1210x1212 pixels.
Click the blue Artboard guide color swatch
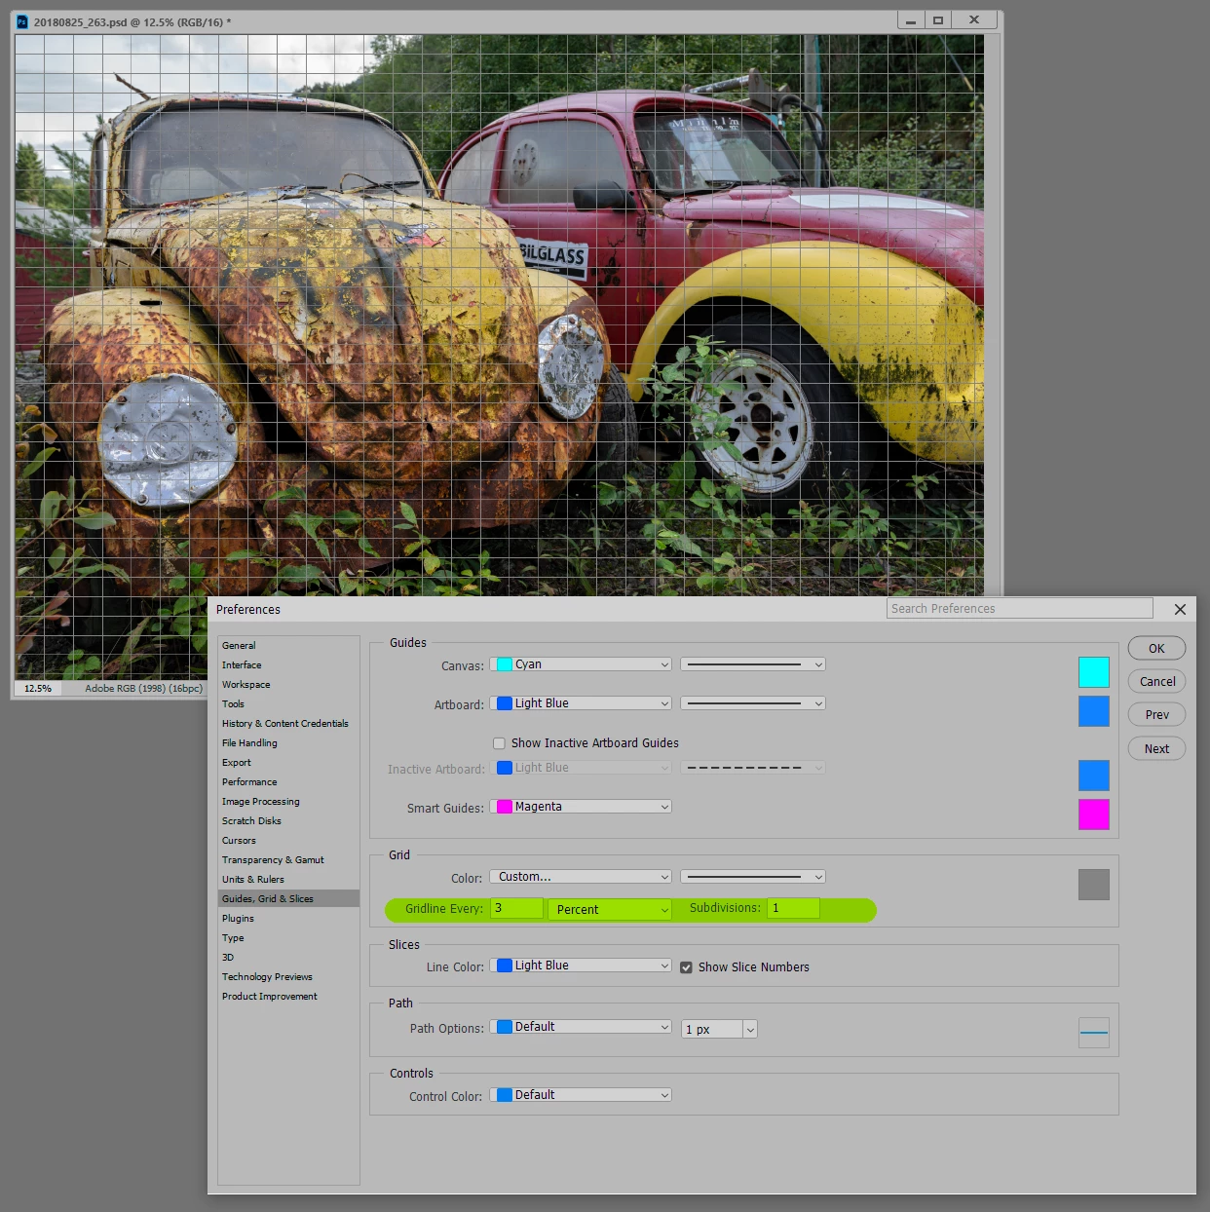click(x=1093, y=711)
